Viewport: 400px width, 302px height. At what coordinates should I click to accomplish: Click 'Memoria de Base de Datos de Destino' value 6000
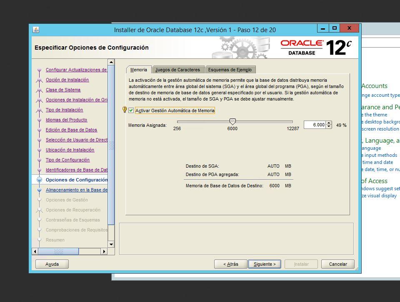[x=274, y=186]
